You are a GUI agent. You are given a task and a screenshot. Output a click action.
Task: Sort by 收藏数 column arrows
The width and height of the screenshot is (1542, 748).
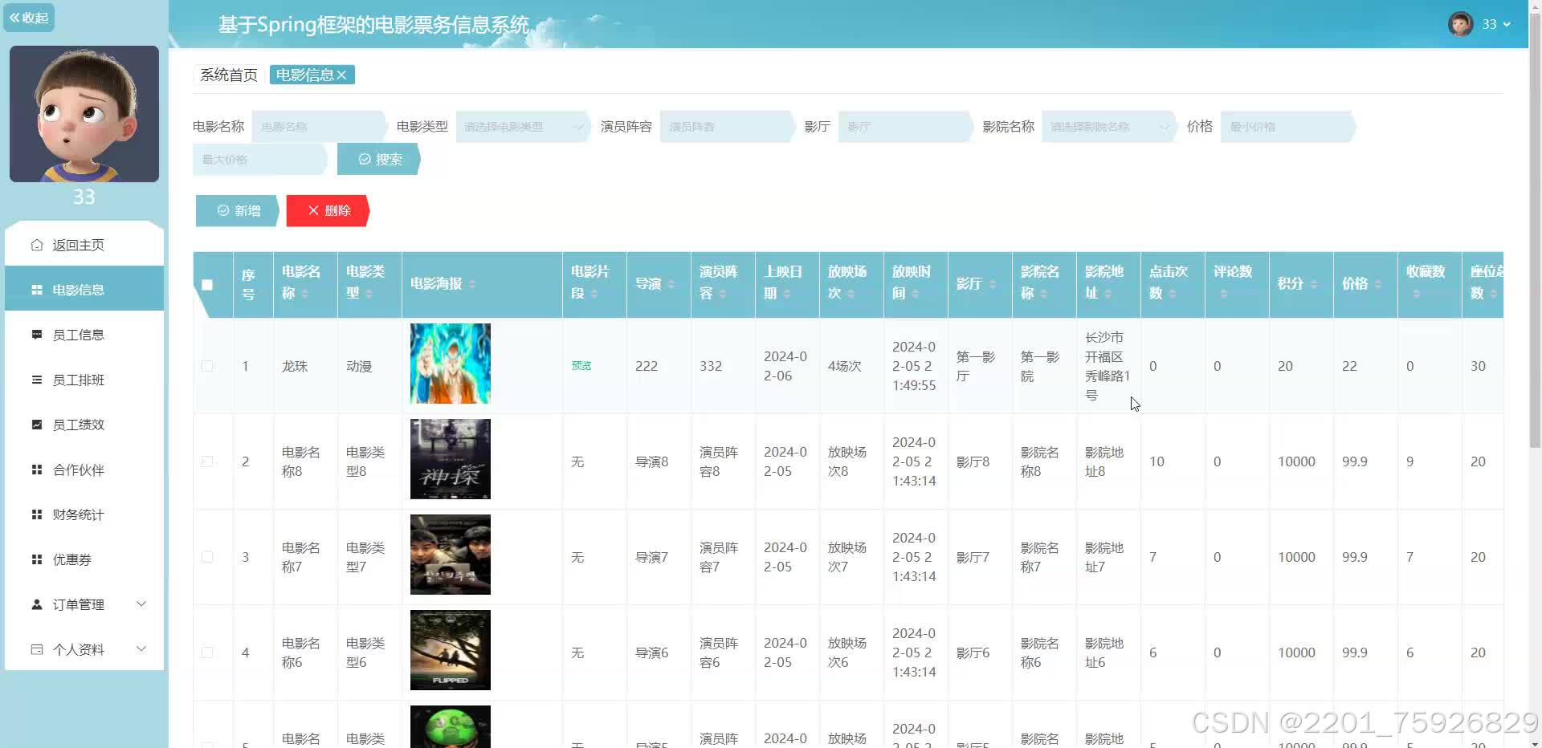pyautogui.click(x=1417, y=294)
